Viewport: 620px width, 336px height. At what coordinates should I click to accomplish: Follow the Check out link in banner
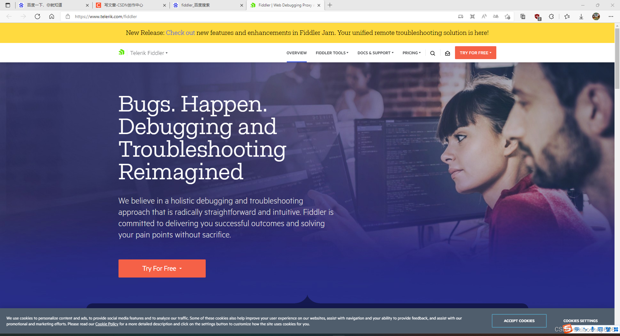tap(180, 33)
